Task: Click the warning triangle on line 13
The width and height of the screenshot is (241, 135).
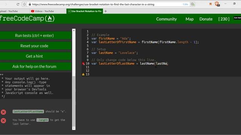Action: pyautogui.click(x=83, y=74)
